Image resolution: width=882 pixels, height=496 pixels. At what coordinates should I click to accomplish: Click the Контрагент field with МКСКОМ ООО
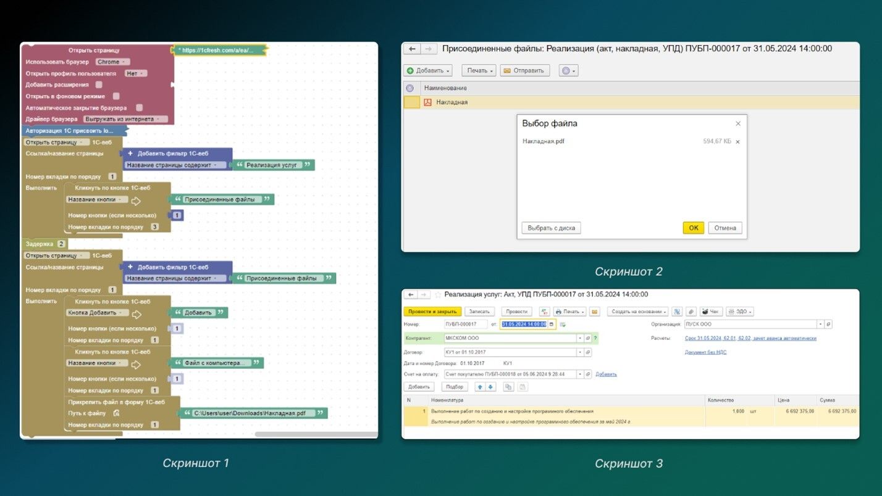coord(510,338)
